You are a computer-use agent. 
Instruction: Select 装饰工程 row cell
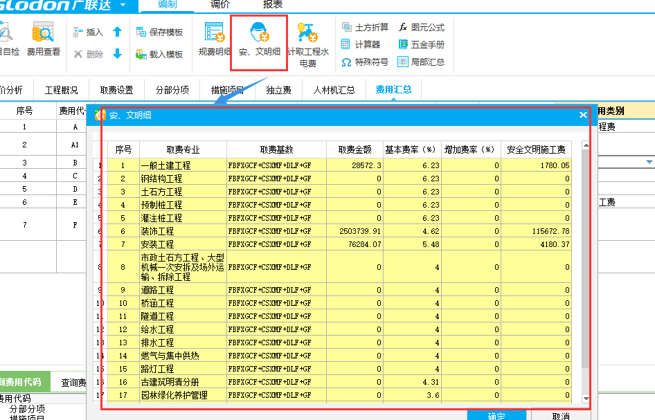[x=183, y=231]
